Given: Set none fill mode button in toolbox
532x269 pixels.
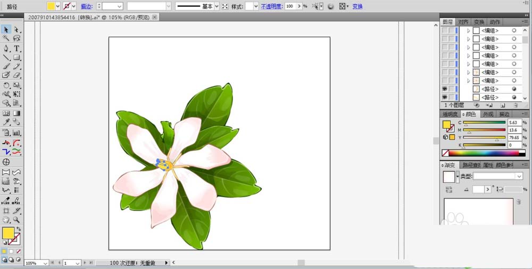Looking at the screenshot, I should click(18, 251).
